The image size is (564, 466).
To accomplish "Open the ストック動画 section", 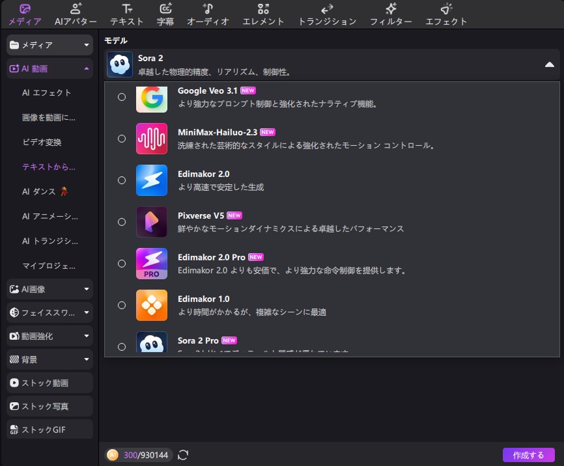I will [x=49, y=383].
